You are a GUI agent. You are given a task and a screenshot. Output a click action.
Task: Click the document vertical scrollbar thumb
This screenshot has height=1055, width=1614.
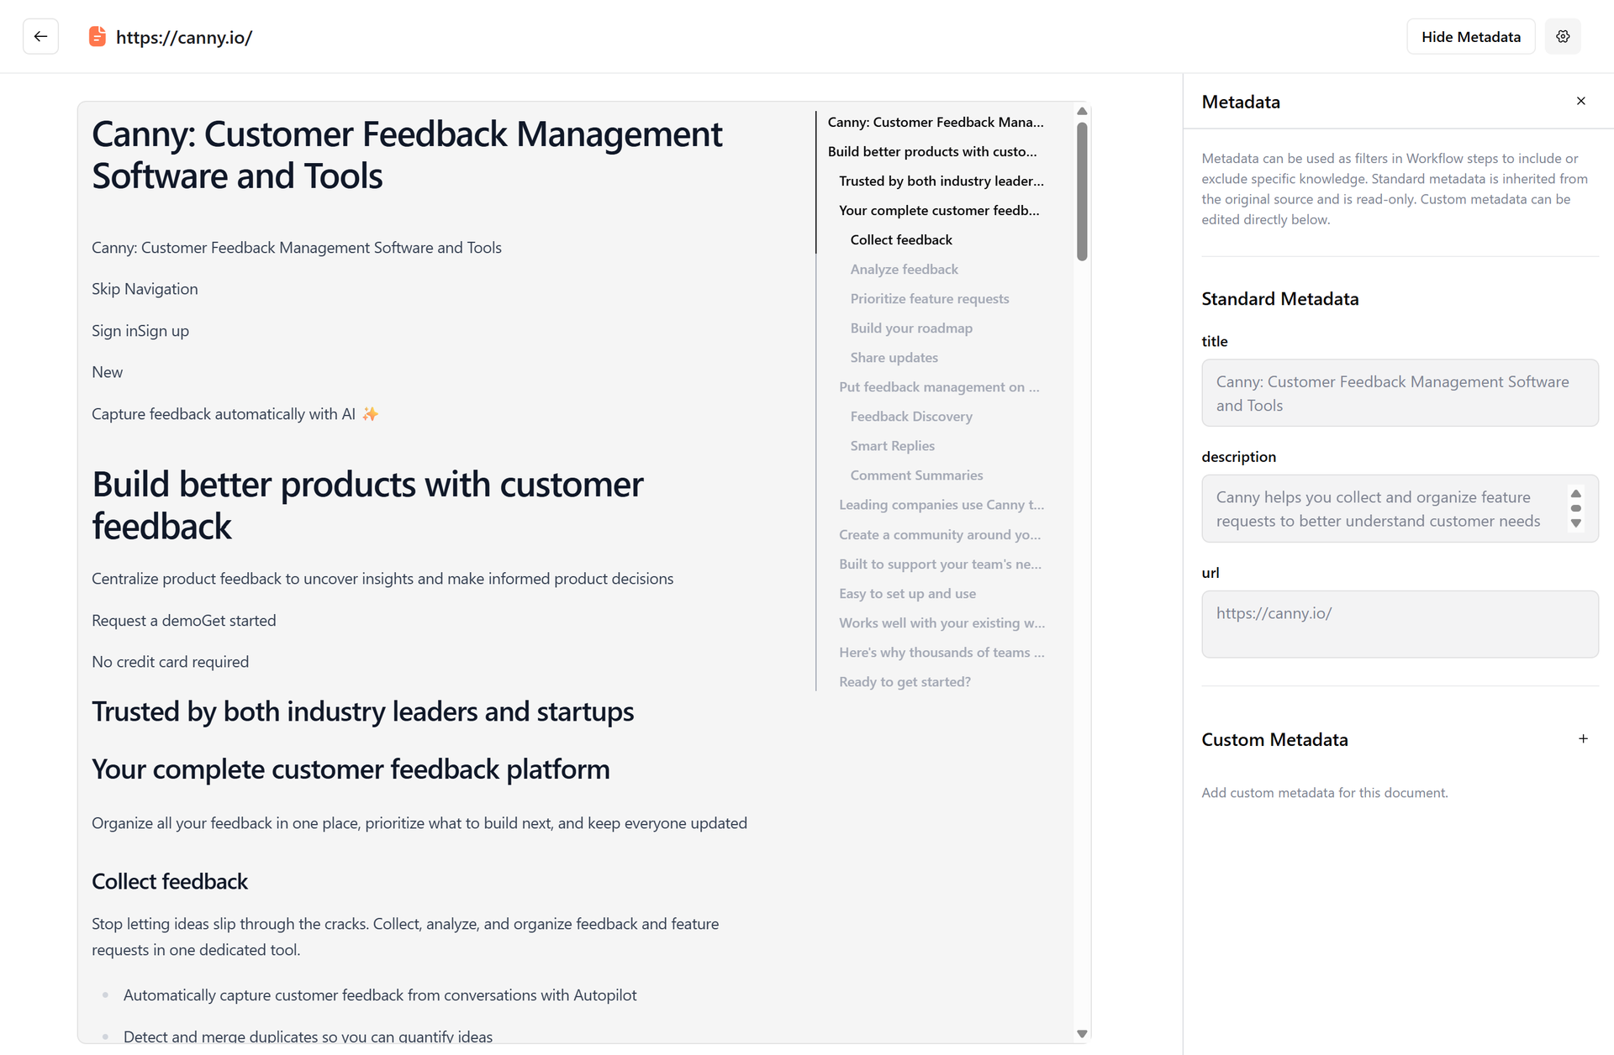click(1082, 192)
